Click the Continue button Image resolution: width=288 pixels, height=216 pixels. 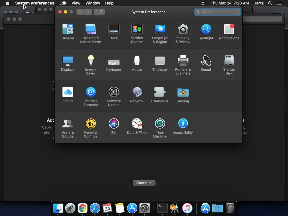144,183
